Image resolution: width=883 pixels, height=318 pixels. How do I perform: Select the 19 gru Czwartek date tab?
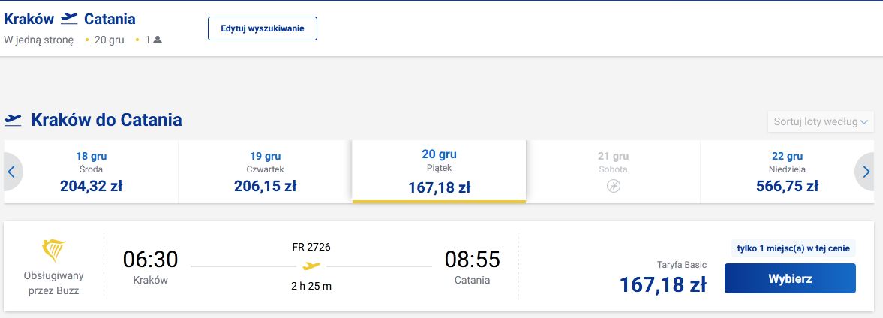[265, 172]
